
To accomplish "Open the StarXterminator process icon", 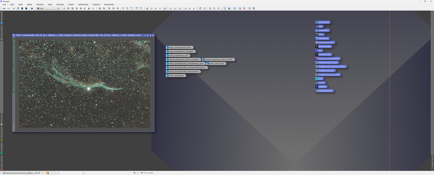I will 323,55.
